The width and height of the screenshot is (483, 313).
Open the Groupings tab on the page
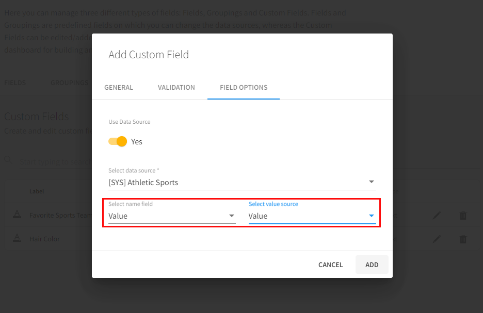point(70,83)
